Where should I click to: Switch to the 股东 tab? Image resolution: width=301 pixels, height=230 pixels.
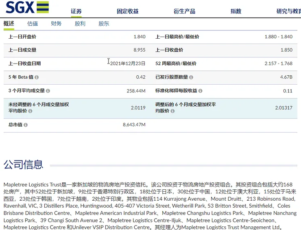104,24
